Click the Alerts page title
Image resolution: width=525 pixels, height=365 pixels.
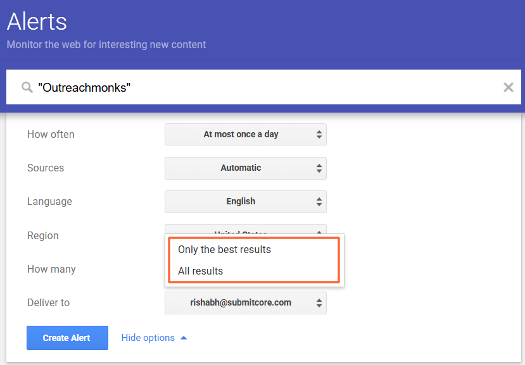point(36,22)
